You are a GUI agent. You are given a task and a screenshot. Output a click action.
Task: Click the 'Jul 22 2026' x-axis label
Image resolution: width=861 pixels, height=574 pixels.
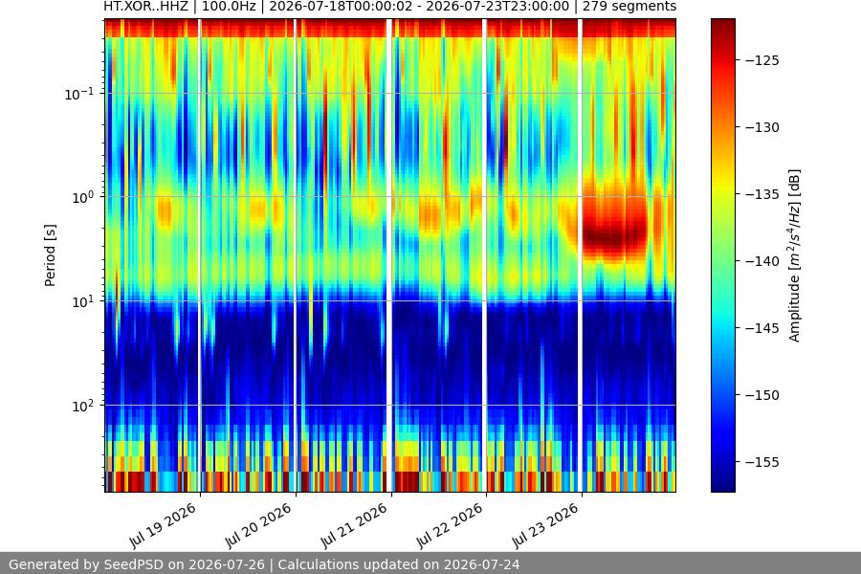[450, 525]
